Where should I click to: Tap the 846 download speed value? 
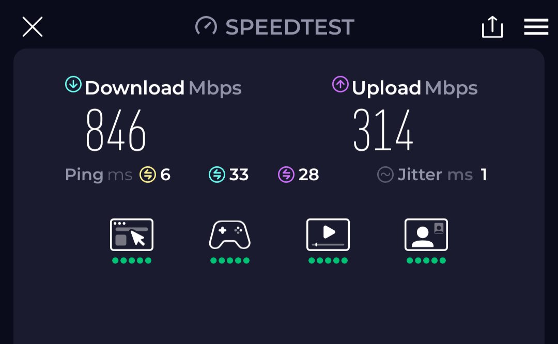pyautogui.click(x=116, y=130)
